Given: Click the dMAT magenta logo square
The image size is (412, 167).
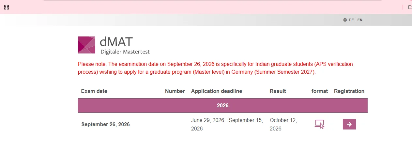Looking at the screenshot, I should tap(86, 45).
